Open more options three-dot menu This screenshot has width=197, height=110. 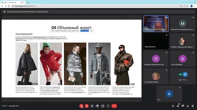(108, 106)
